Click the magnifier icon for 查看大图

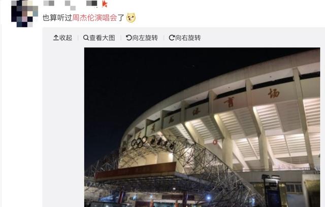(86, 37)
